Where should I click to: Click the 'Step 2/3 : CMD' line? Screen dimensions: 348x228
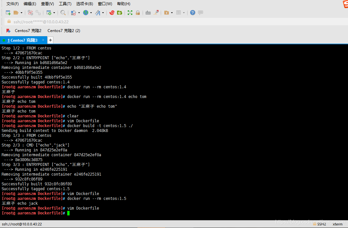36,145
